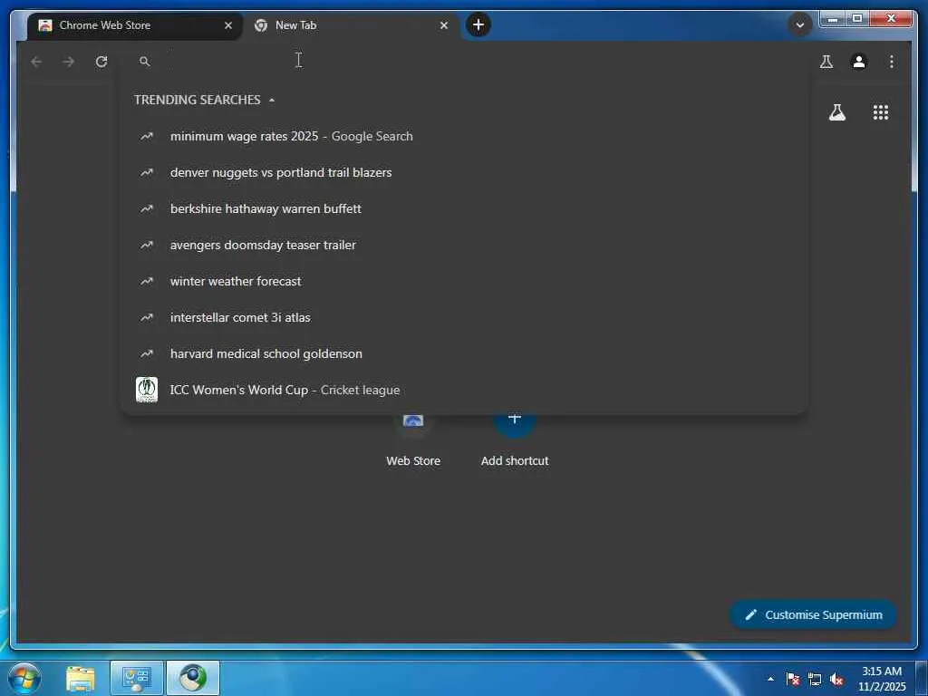Close the New Tab tab

point(444,25)
